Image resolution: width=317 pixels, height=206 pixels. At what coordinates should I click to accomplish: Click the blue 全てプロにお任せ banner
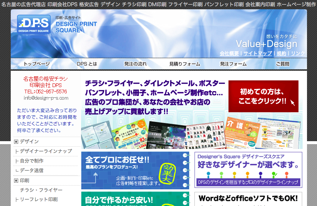coord(135,170)
